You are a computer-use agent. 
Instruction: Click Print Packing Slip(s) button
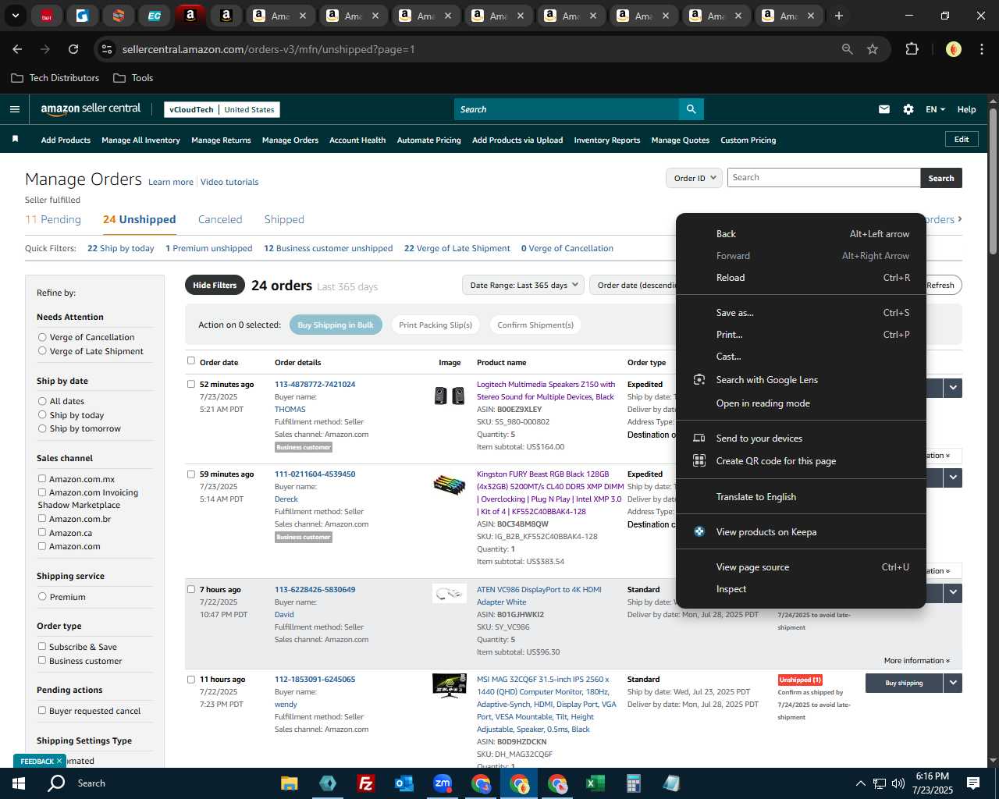click(436, 325)
